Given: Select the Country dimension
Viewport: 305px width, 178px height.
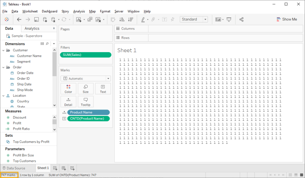Looking at the screenshot, I should click(23, 101).
